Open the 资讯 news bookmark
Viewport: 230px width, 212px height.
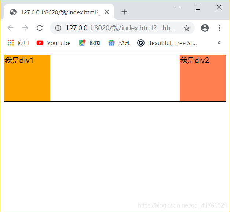(119, 43)
